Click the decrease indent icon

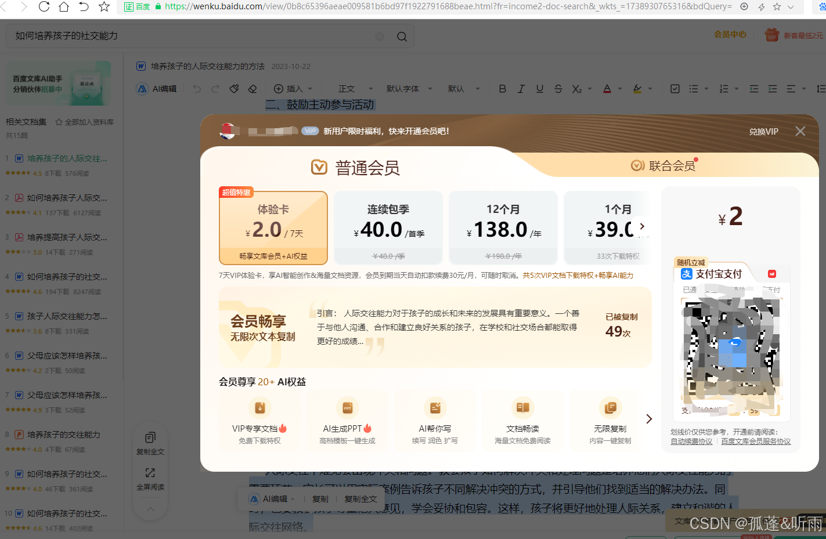pyautogui.click(x=754, y=89)
